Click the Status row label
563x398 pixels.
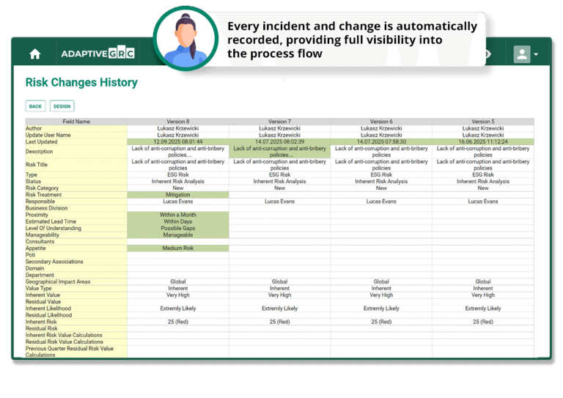[x=76, y=182]
